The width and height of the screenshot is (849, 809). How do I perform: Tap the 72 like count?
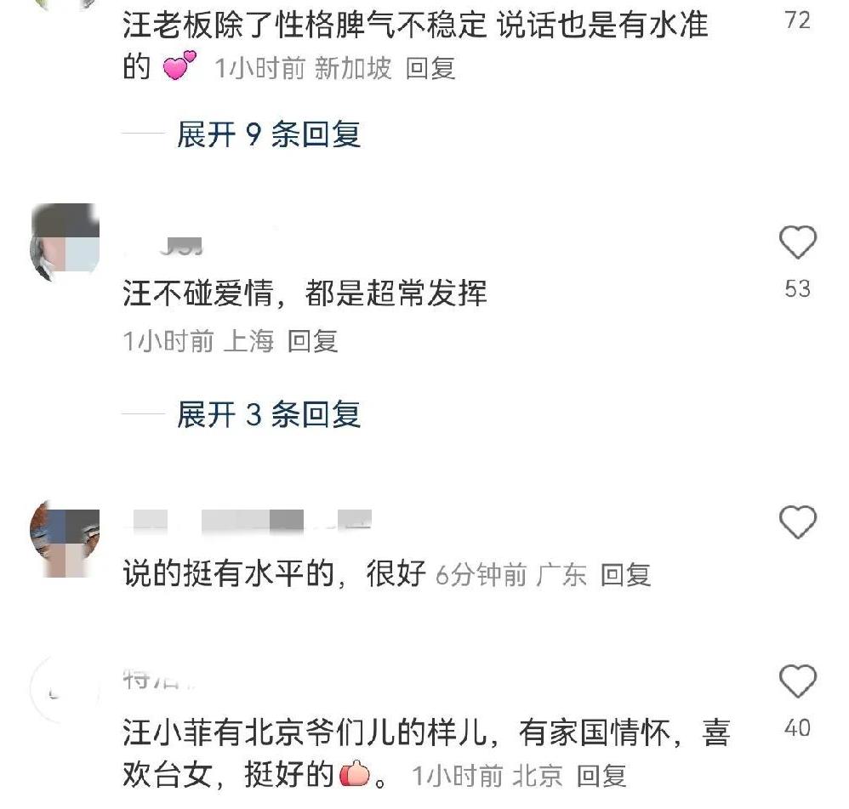[798, 20]
